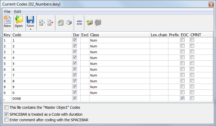Click the New file icon
The image size is (216, 126).
(7, 22)
